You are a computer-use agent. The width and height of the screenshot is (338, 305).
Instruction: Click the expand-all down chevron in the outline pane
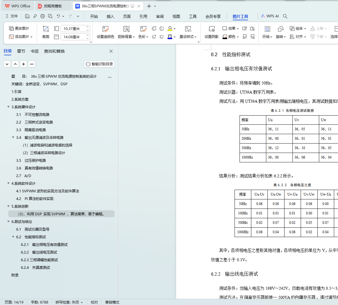pos(7,64)
